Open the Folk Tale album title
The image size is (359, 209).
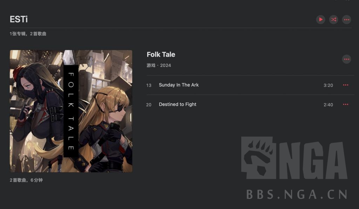pyautogui.click(x=161, y=54)
